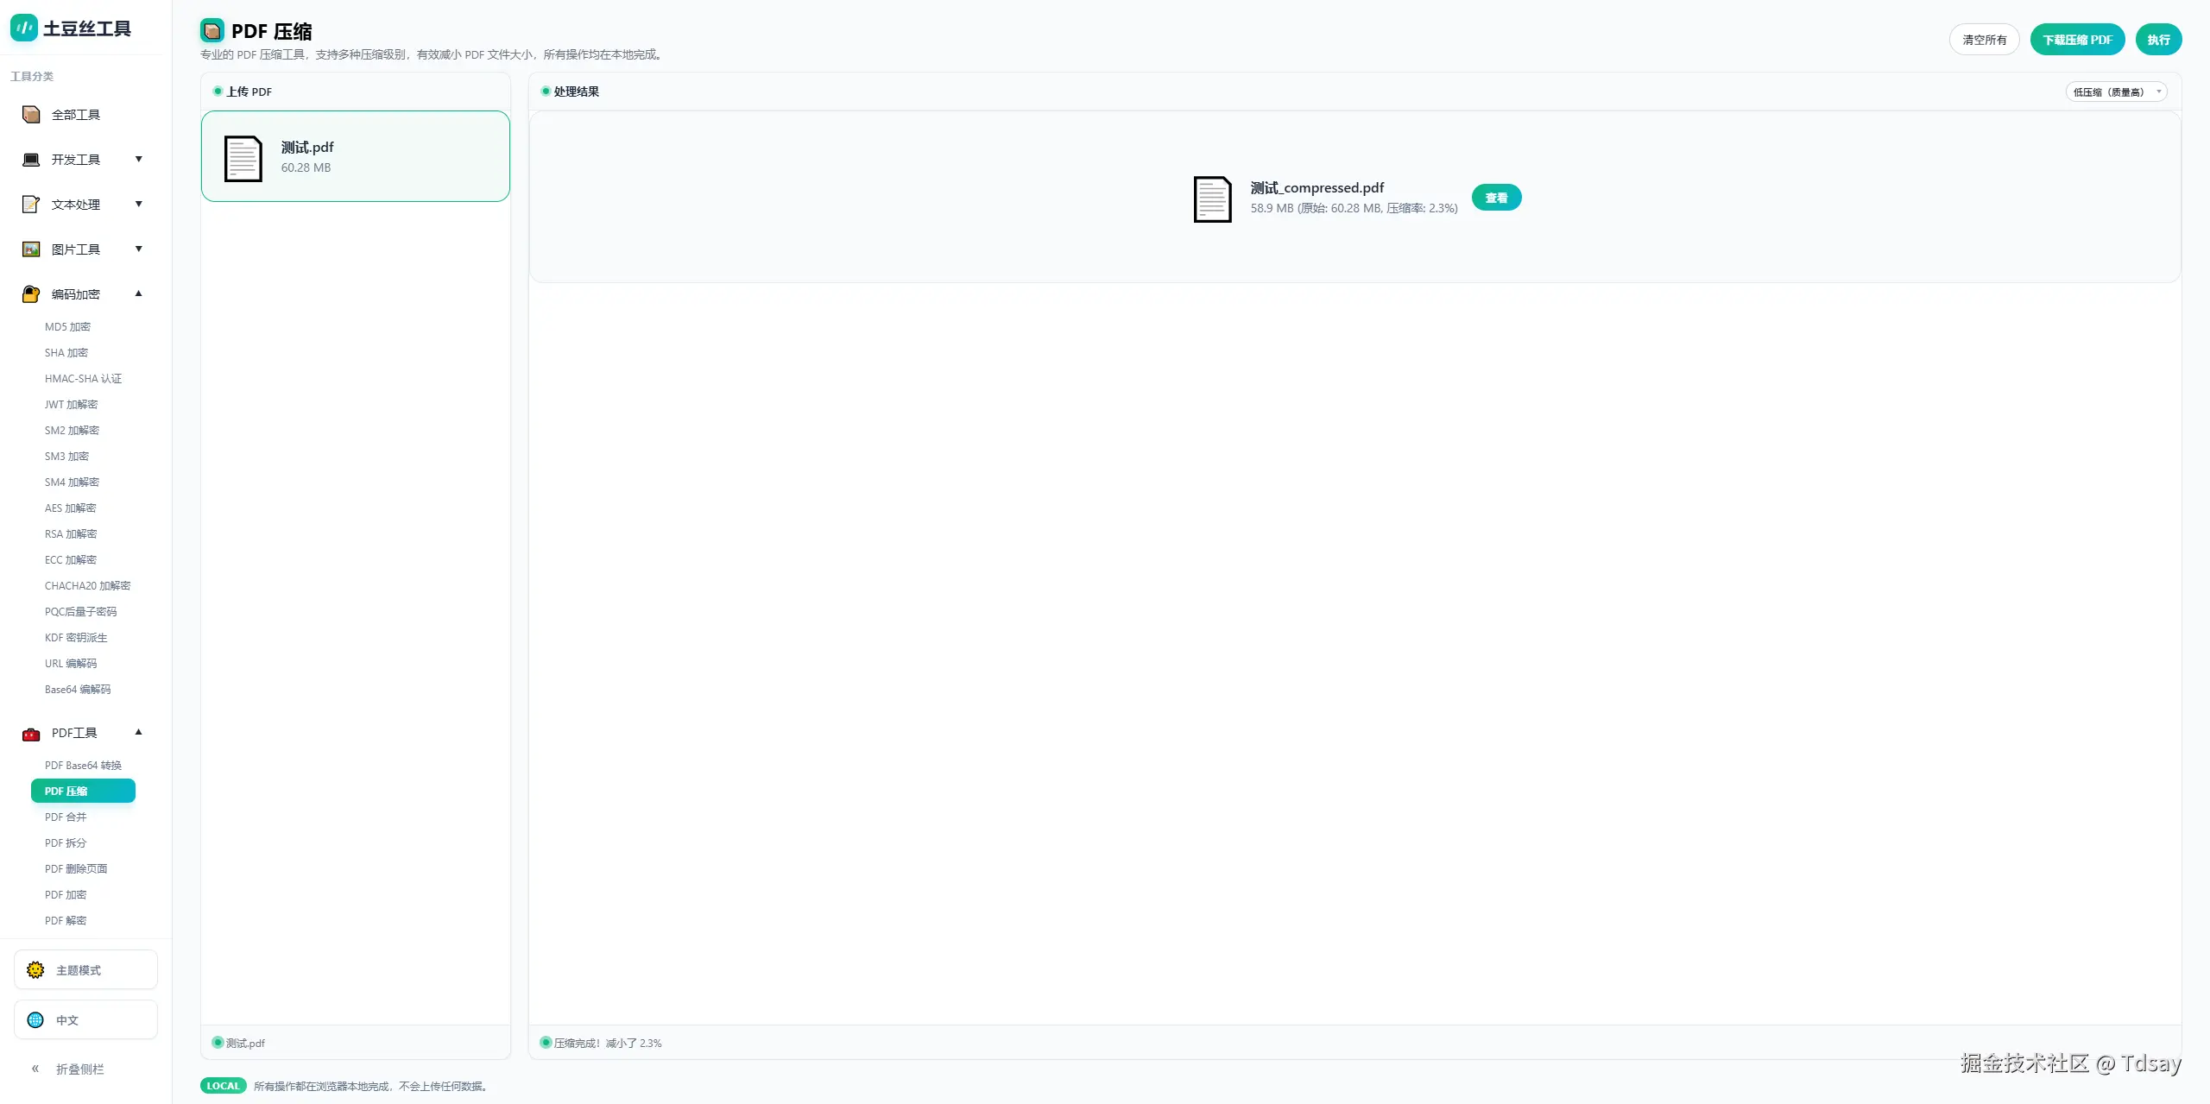
Task: Expand the 开发工具 category arrow
Action: coord(138,159)
